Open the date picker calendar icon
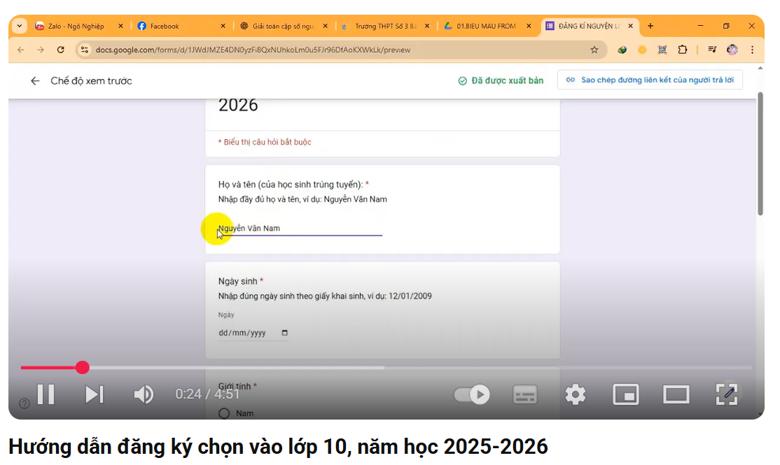Image resolution: width=780 pixels, height=465 pixels. [284, 333]
